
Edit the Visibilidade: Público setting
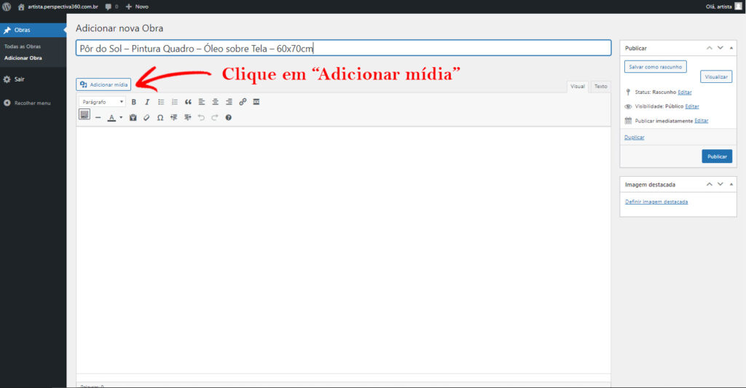tap(692, 106)
